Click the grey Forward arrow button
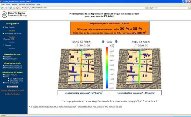 pos(6,8)
